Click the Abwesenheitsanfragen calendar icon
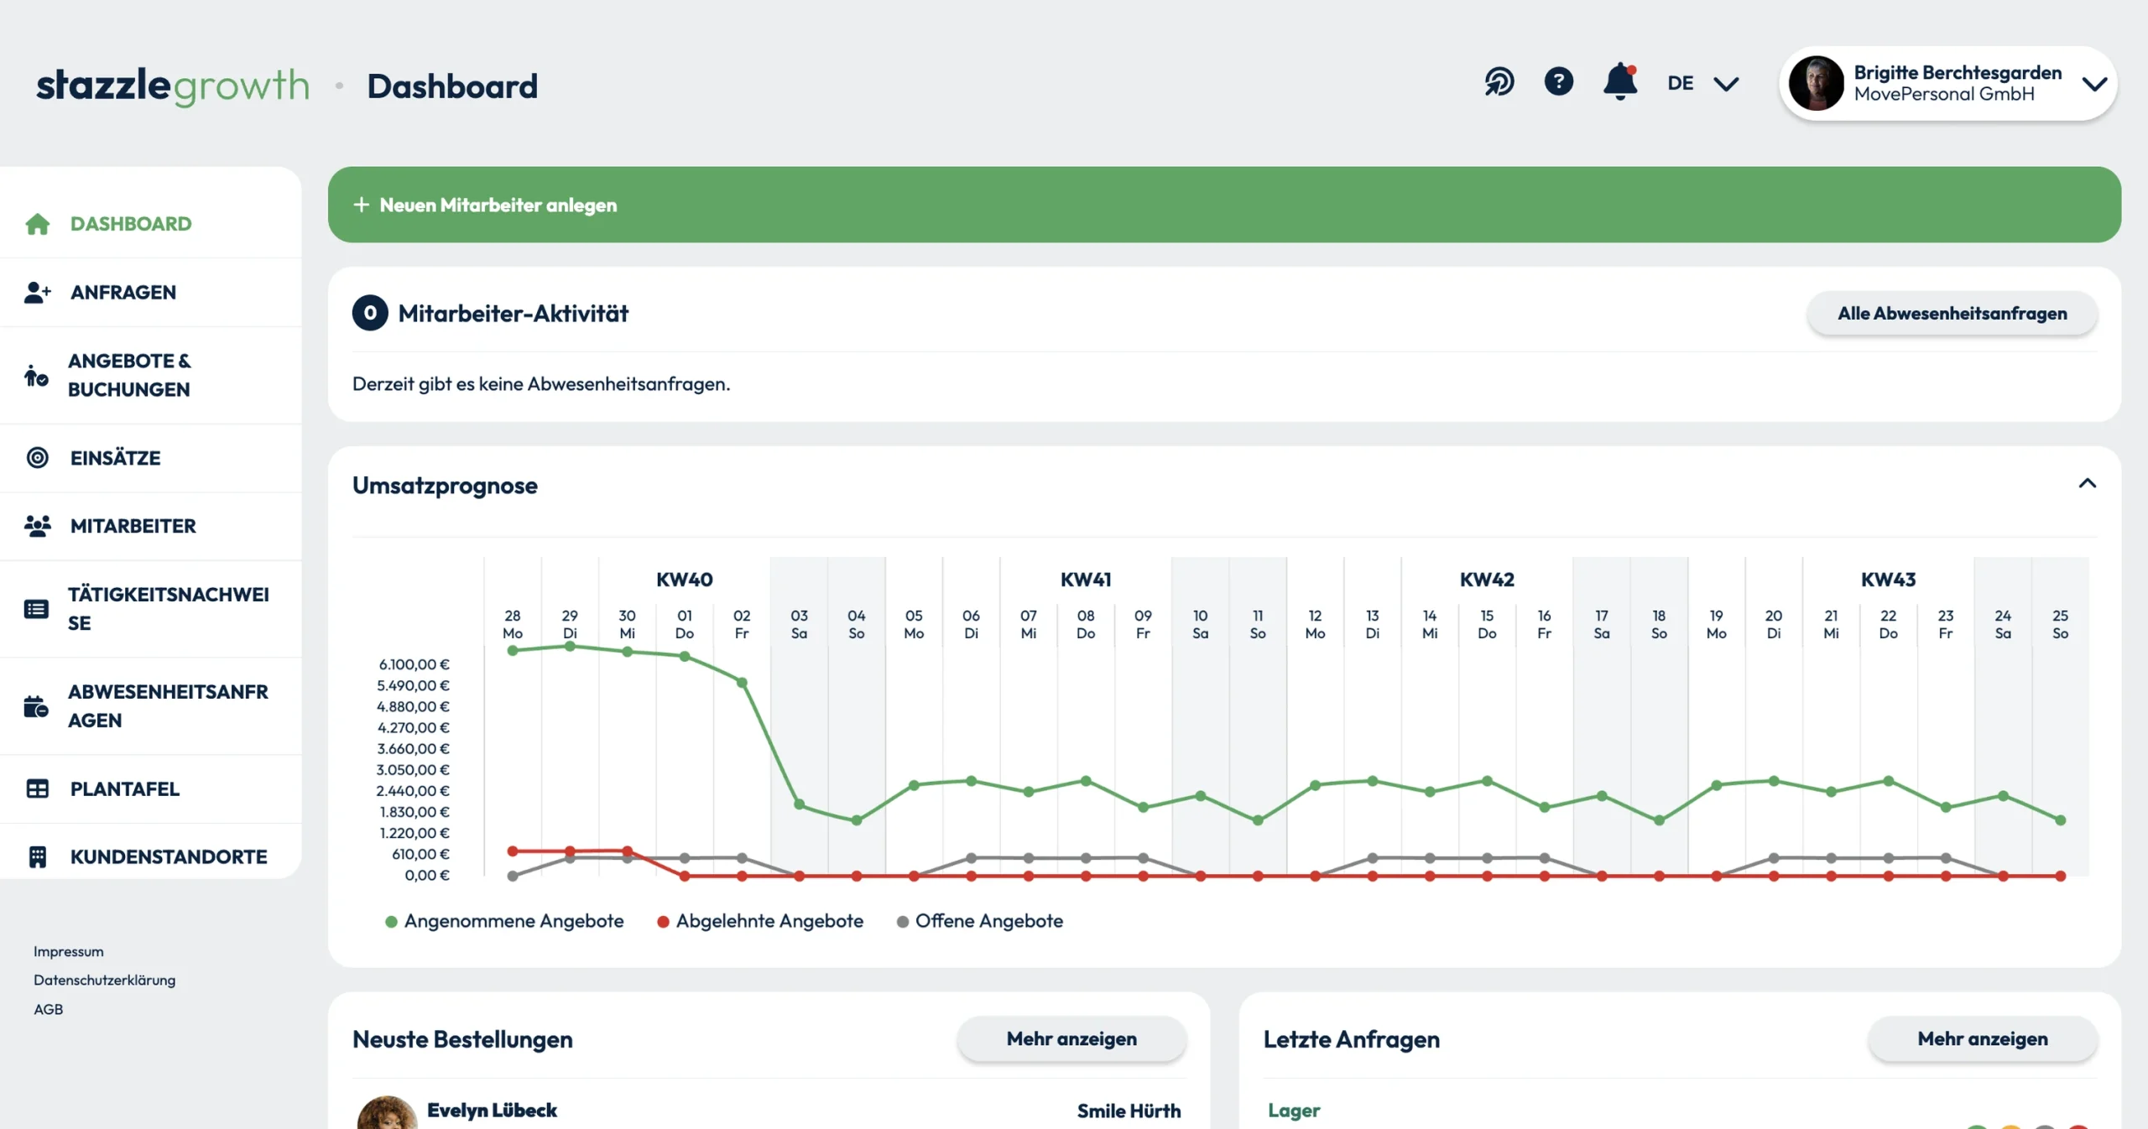This screenshot has width=2148, height=1129. (x=36, y=706)
